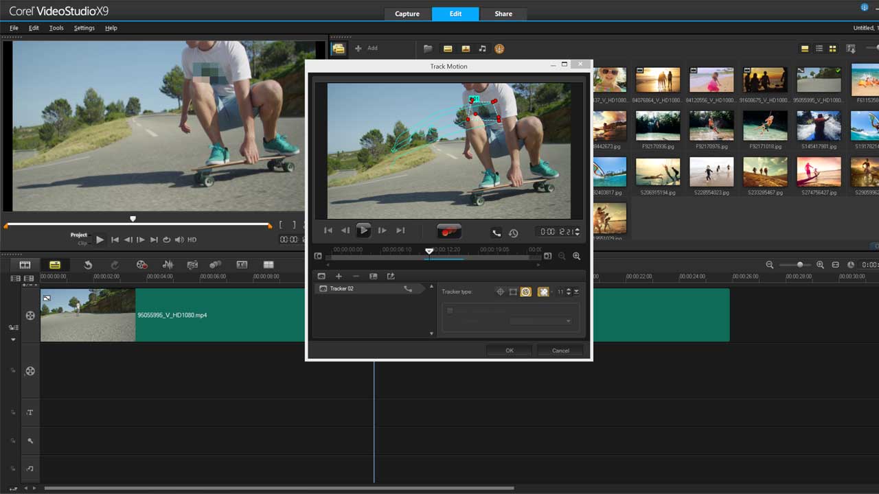Open Record/Capture Option in timeline toolbar
Image resolution: width=879 pixels, height=494 pixels.
[x=141, y=265]
